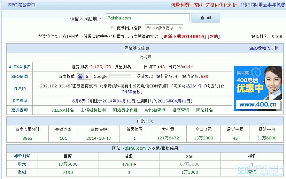
Task: Click the Google PageRank bar
Action: point(120,76)
